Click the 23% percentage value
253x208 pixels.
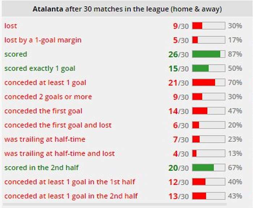(x=235, y=139)
